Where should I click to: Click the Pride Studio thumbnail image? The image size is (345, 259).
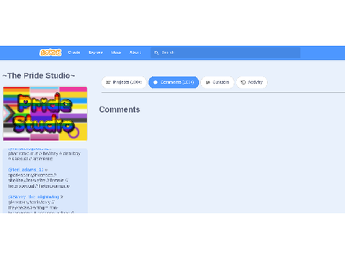point(45,114)
